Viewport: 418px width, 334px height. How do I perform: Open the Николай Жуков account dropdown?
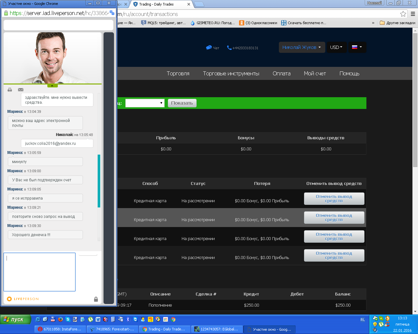(301, 47)
